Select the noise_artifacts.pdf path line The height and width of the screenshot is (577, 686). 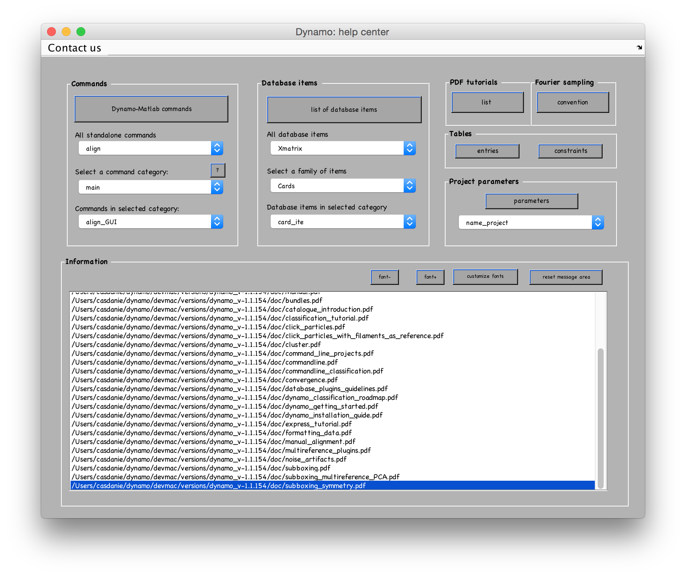(332, 459)
